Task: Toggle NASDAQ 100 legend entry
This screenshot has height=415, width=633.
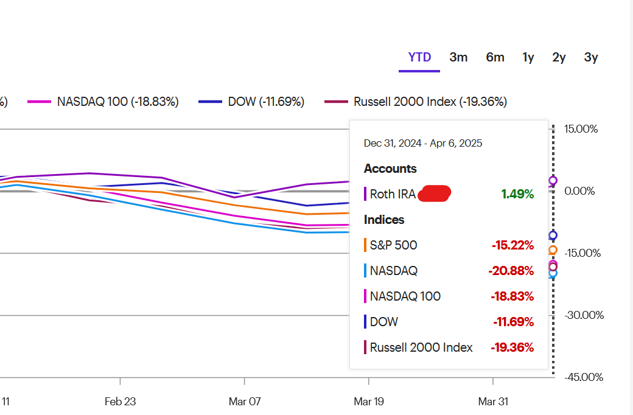Action: (x=103, y=102)
